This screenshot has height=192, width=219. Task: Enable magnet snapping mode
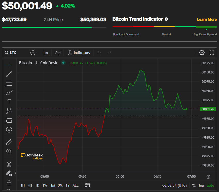pyautogui.click(x=9, y=164)
